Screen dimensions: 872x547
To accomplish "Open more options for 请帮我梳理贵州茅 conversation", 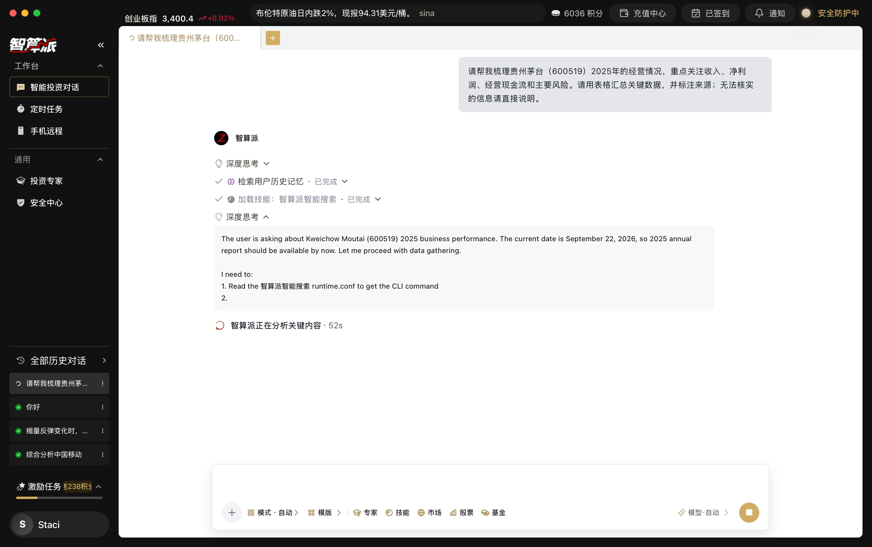I will [103, 383].
